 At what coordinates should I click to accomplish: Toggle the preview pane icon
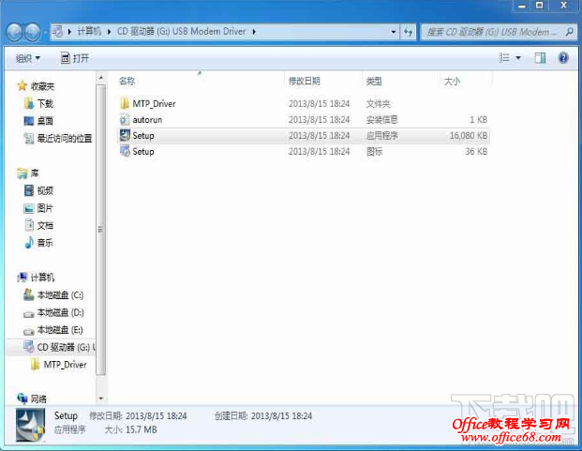coord(540,58)
